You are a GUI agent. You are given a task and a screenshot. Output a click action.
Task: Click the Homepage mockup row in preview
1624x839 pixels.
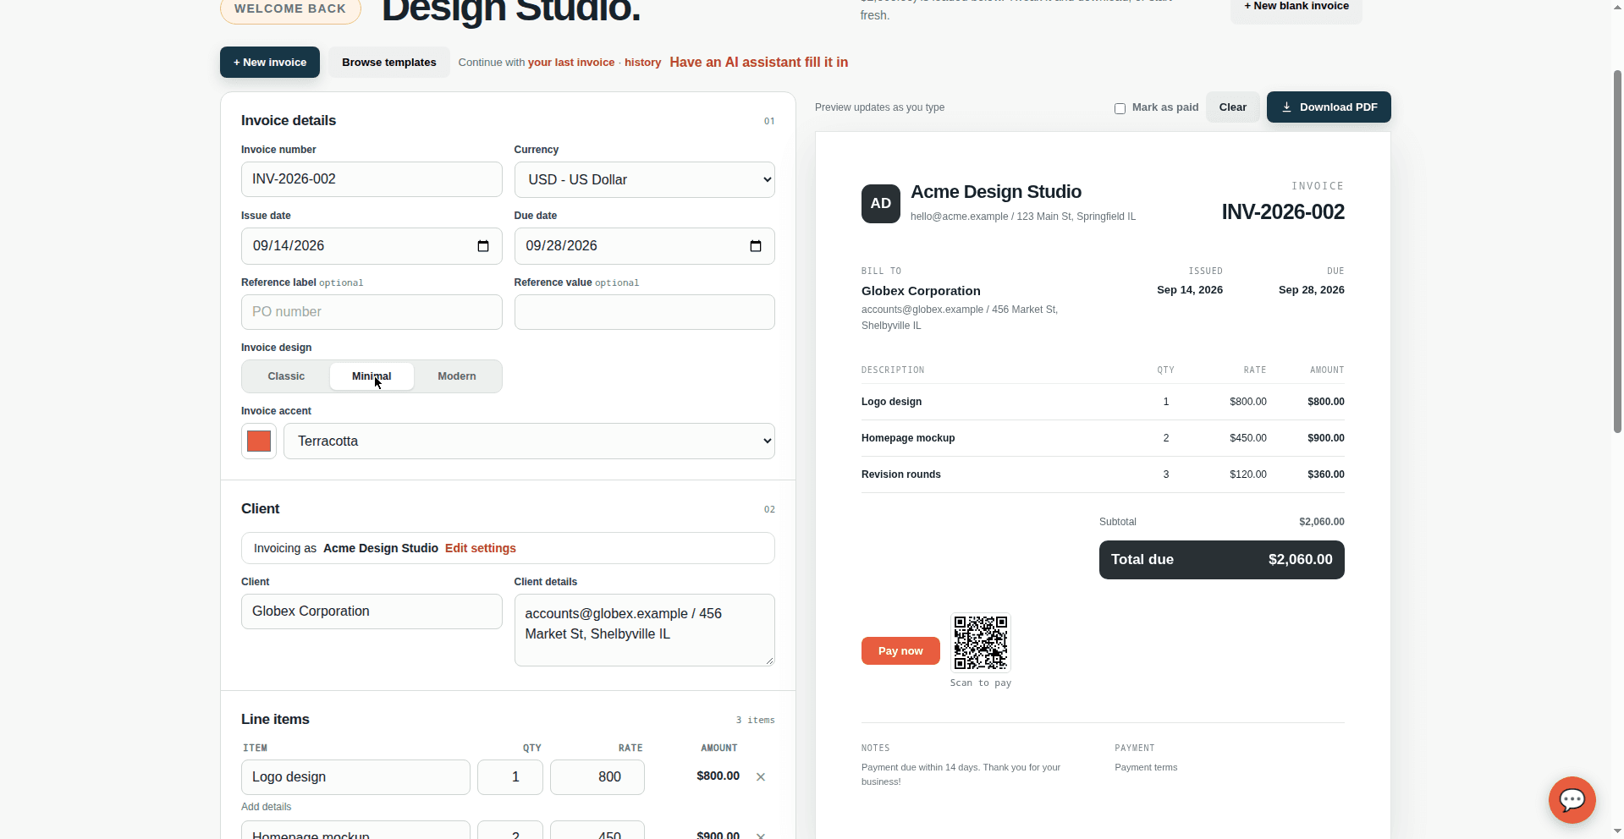click(x=1103, y=438)
